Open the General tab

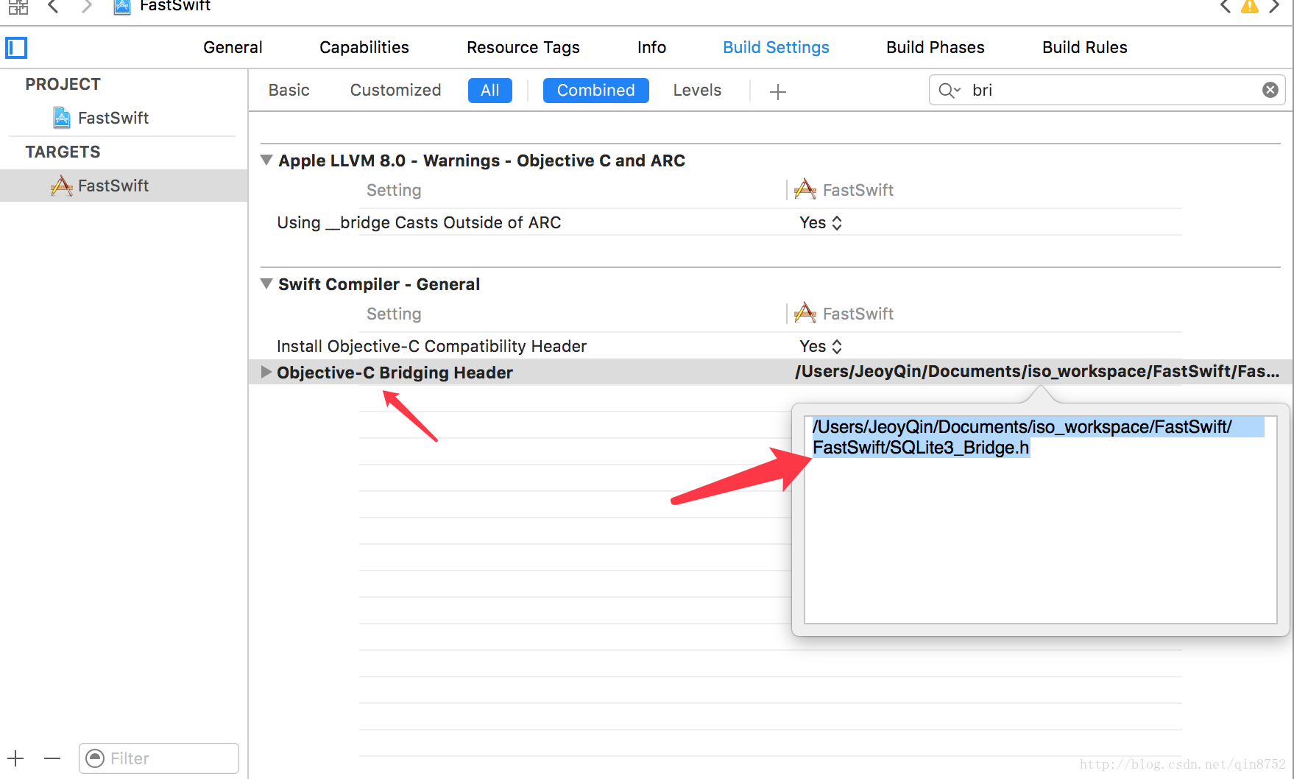[x=233, y=47]
